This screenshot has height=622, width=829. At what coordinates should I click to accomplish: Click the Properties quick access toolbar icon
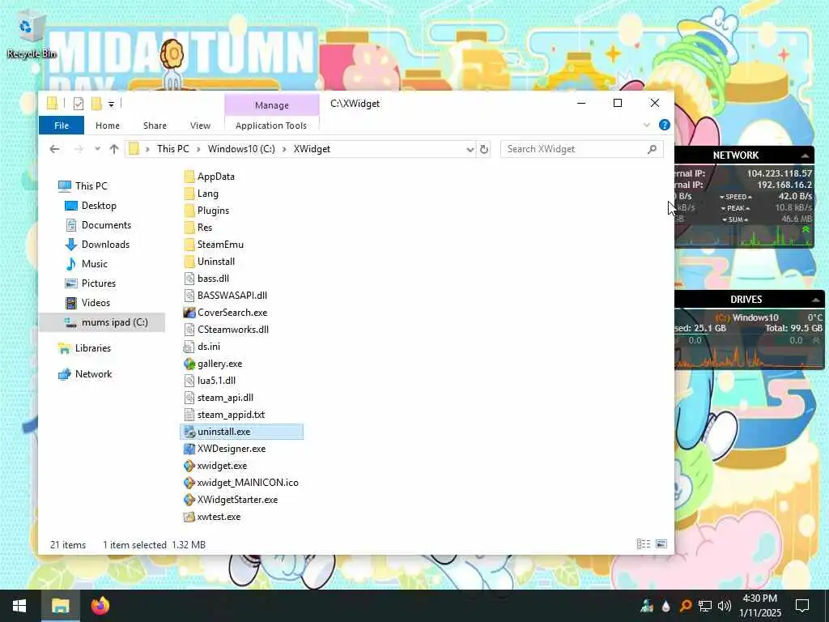coord(79,104)
